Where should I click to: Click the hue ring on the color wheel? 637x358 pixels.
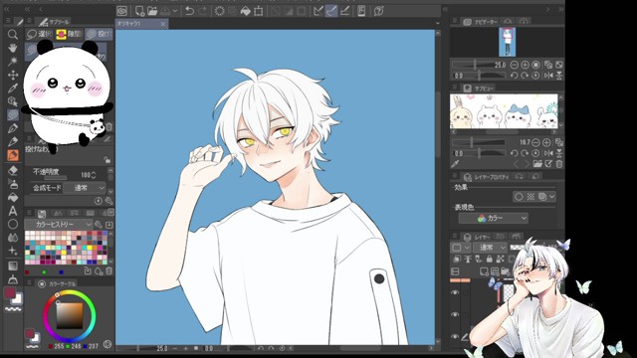70,291
